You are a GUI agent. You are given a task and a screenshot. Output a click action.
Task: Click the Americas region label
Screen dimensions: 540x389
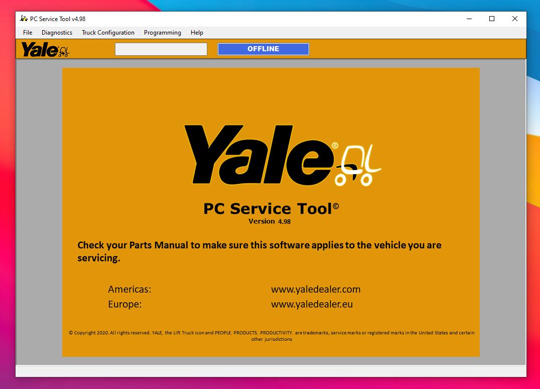point(130,290)
